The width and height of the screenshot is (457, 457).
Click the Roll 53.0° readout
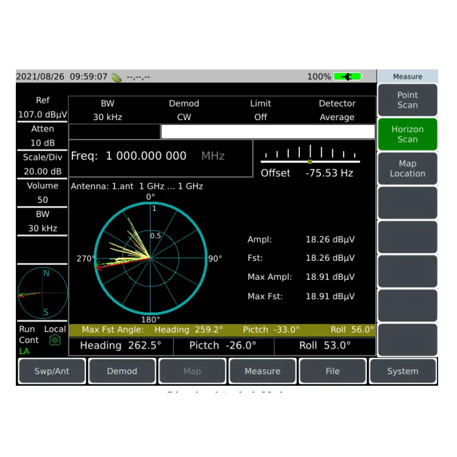tap(325, 345)
